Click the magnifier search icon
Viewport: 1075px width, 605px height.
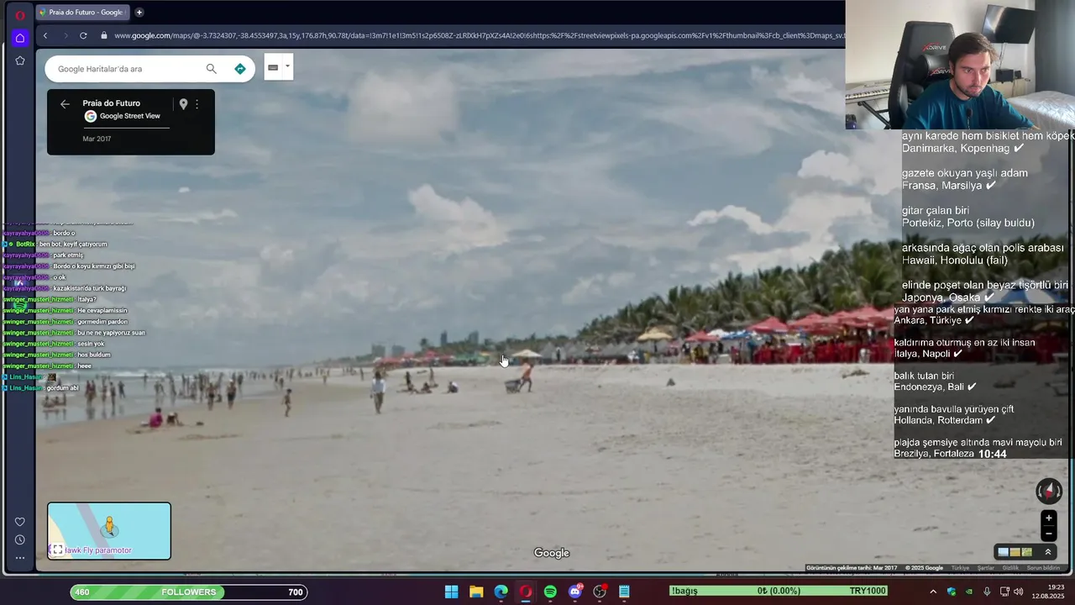211,69
